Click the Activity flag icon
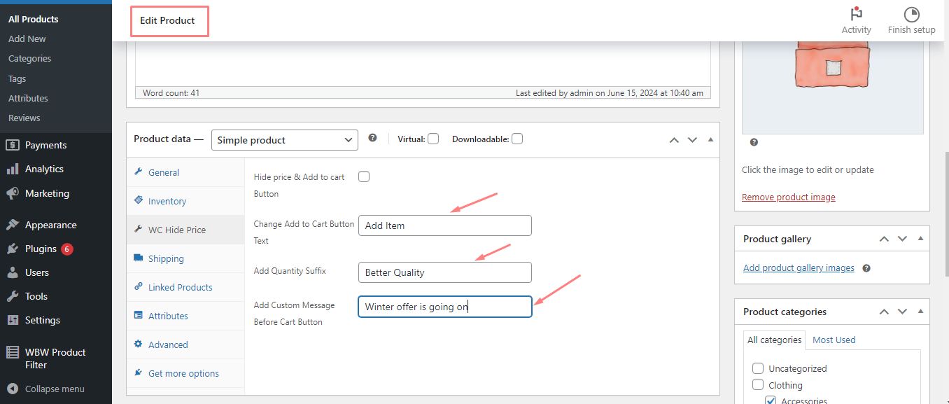The width and height of the screenshot is (949, 404). pyautogui.click(x=856, y=14)
